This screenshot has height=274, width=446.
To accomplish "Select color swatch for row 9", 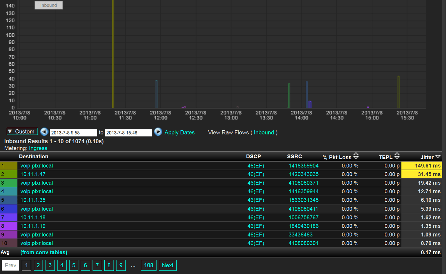I will (x=9, y=234).
